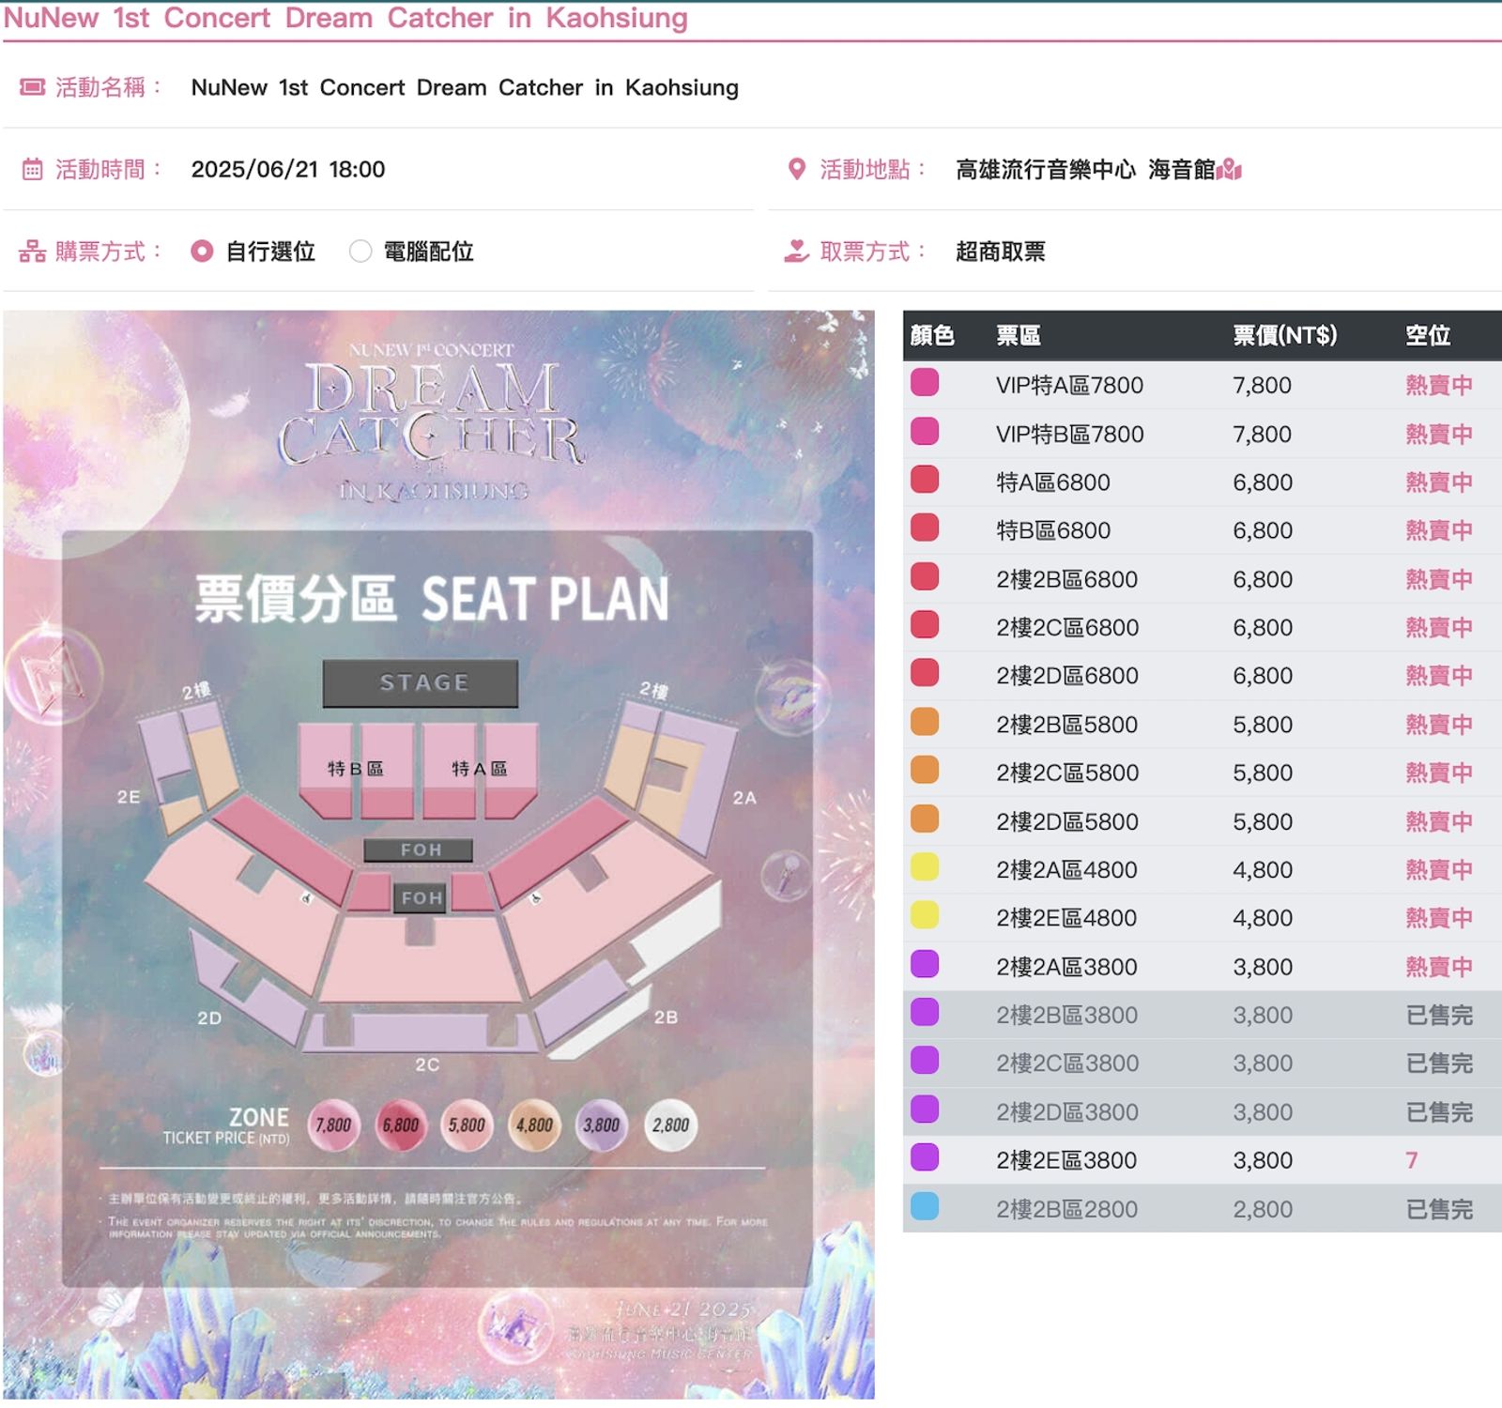Choose the 2樓2B區6800 ticket zone

[x=1203, y=579]
